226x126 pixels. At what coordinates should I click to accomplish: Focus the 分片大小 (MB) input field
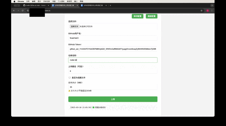113,87
